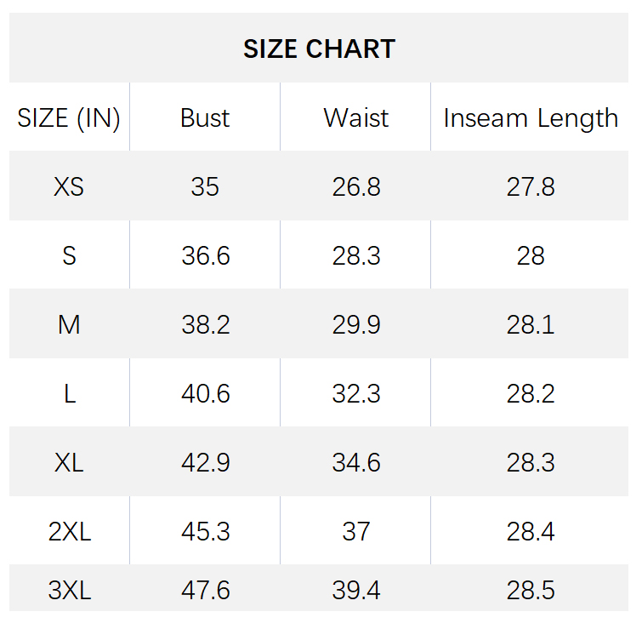Image resolution: width=642 pixels, height=629 pixels.
Task: Select the L waist value 32.3
Action: click(355, 393)
